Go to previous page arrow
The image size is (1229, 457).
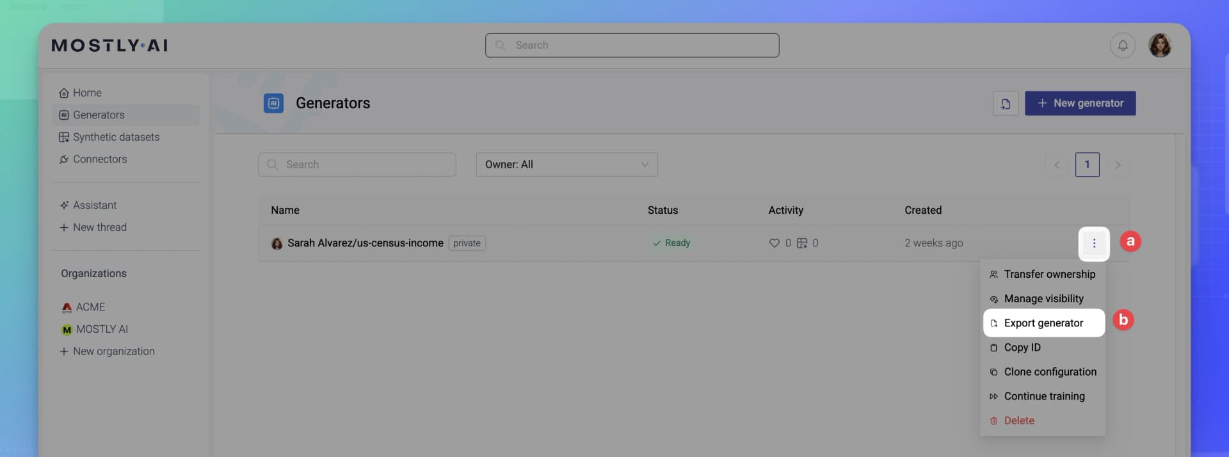[1057, 165]
